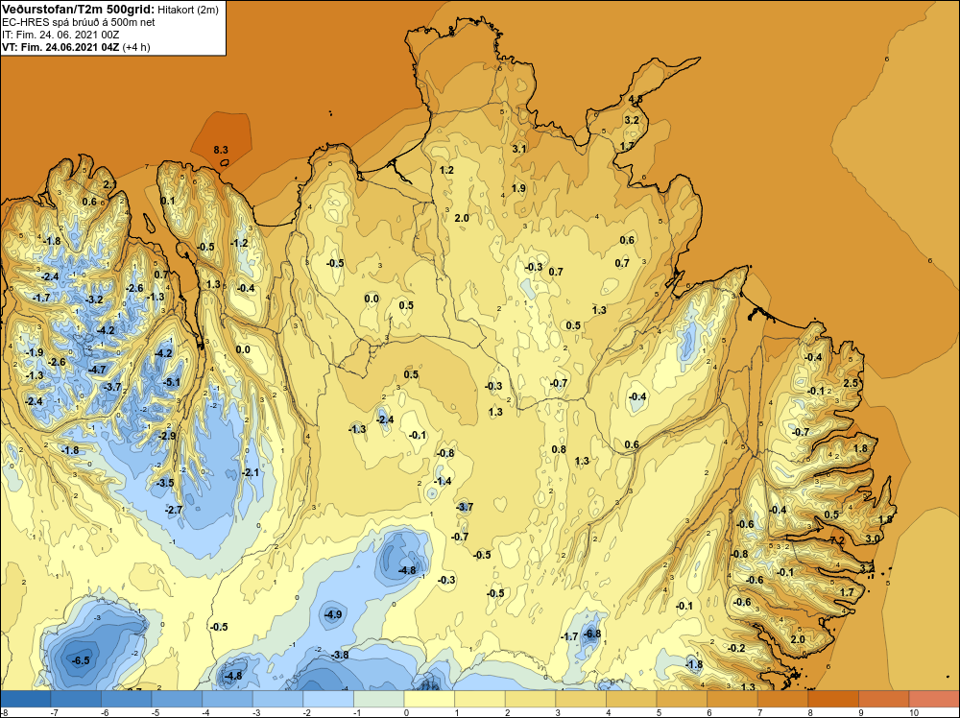Click the -6.8 temperature value
The height and width of the screenshot is (718, 960).
(x=592, y=634)
